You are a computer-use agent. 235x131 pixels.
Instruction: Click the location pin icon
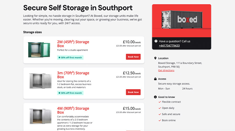tap(155, 58)
